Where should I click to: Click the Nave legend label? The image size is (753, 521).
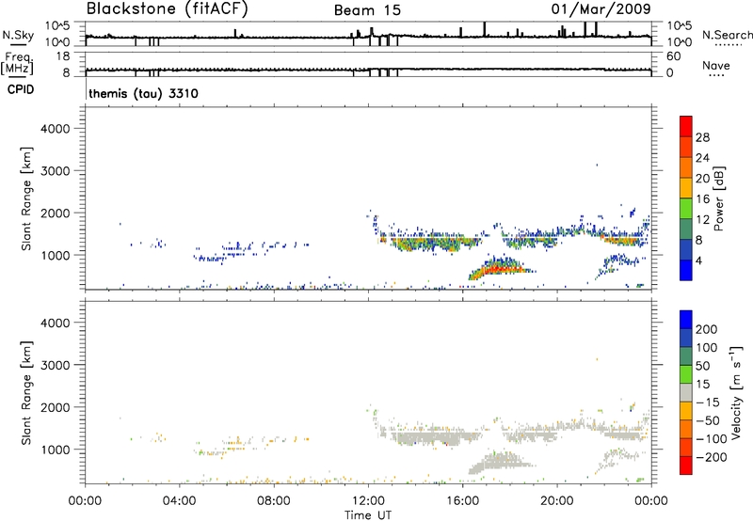click(716, 66)
